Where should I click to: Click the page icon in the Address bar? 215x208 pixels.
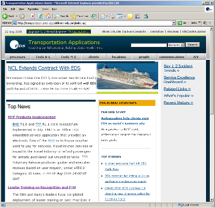15,23
